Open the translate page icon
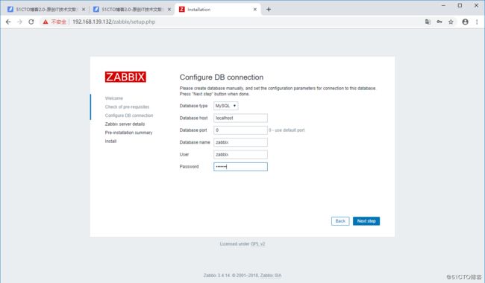The image size is (485, 283). (428, 22)
